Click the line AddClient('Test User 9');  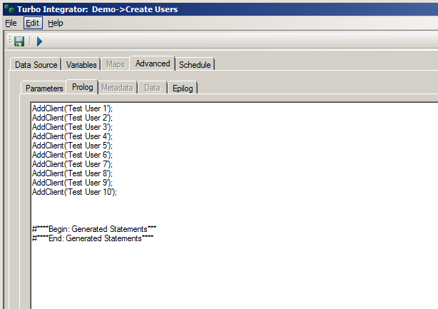pyautogui.click(x=72, y=183)
